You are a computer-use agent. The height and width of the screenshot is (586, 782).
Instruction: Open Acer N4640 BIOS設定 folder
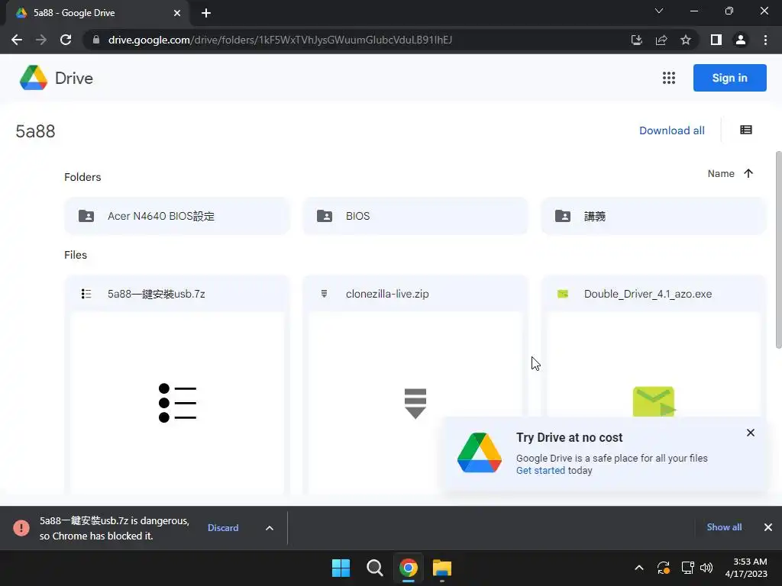point(176,216)
